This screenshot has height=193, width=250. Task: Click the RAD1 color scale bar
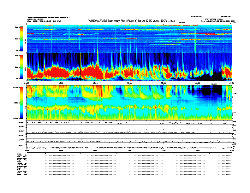(21, 67)
